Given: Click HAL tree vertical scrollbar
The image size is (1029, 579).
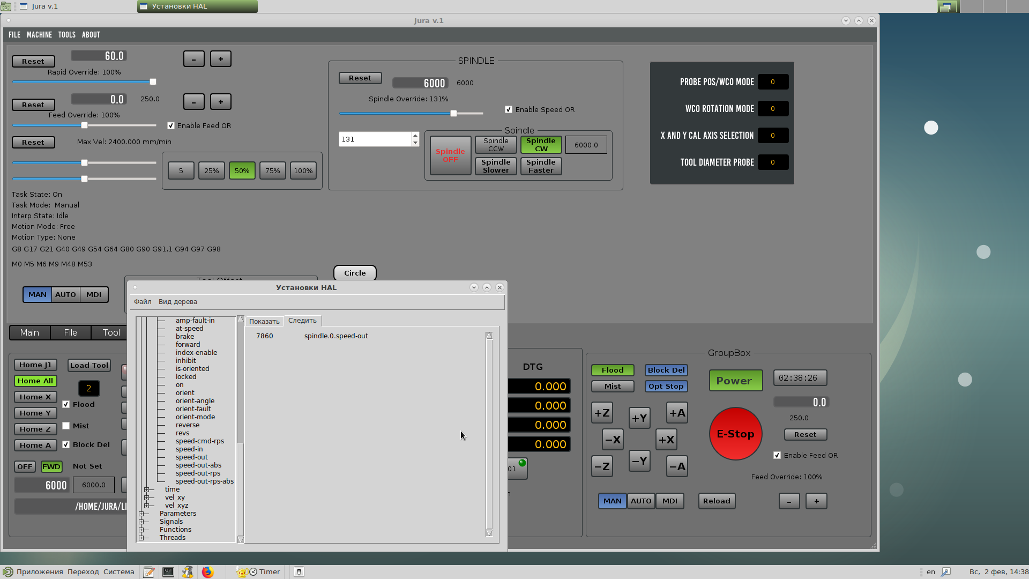Looking at the screenshot, I should [x=241, y=429].
